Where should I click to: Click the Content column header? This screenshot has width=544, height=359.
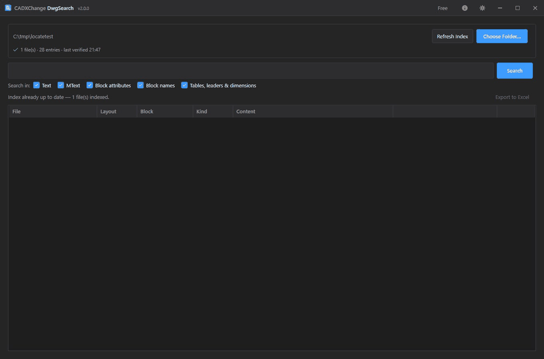(313, 111)
